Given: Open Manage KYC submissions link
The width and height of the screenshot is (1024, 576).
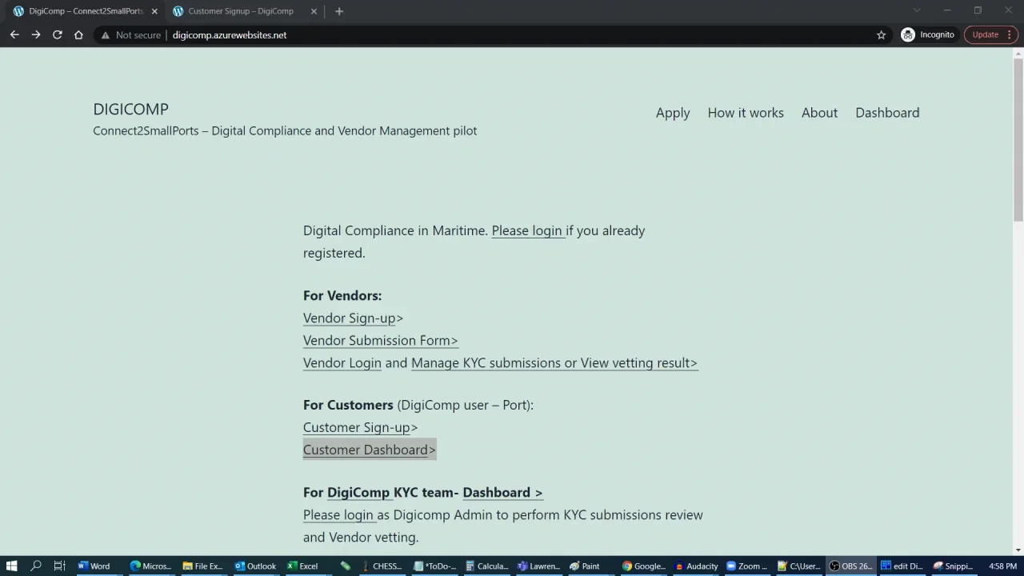Looking at the screenshot, I should (554, 362).
